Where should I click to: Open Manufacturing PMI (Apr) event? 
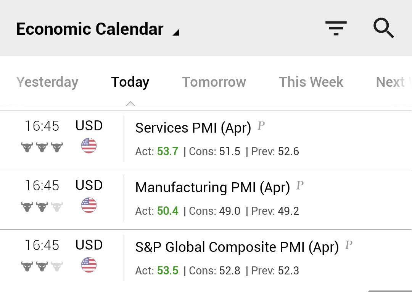pyautogui.click(x=212, y=188)
